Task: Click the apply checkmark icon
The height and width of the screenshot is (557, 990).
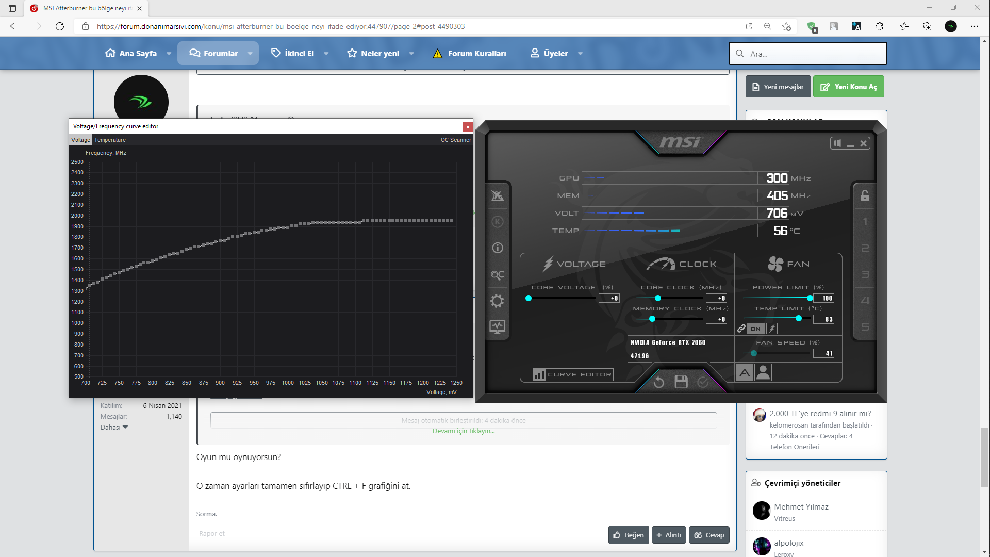Action: pyautogui.click(x=703, y=382)
